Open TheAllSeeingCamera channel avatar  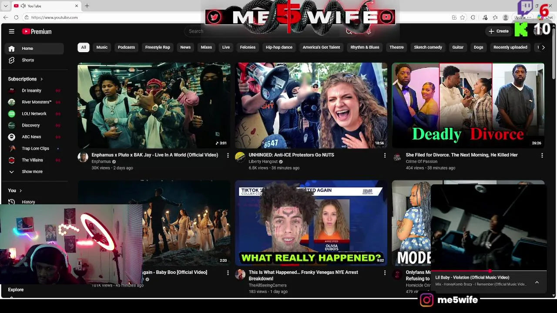[x=240, y=274]
